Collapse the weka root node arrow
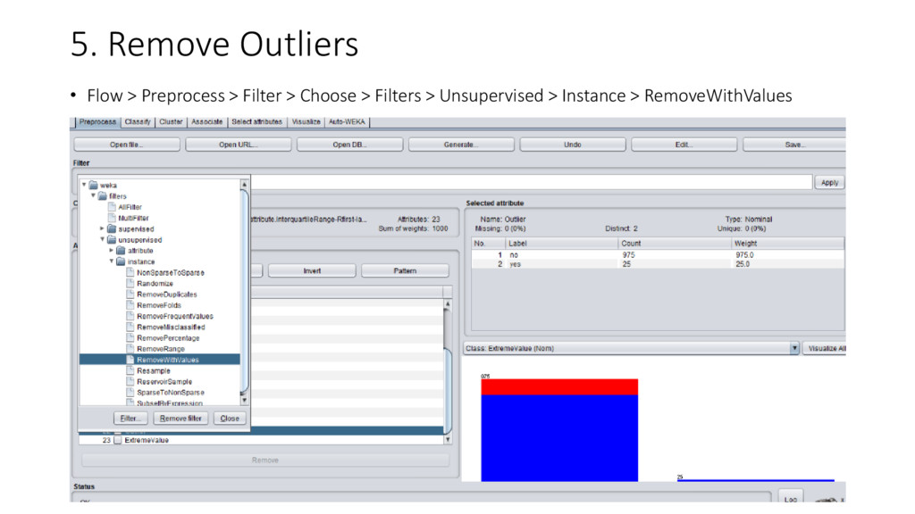Viewport: 915px width, 514px height. (x=84, y=185)
